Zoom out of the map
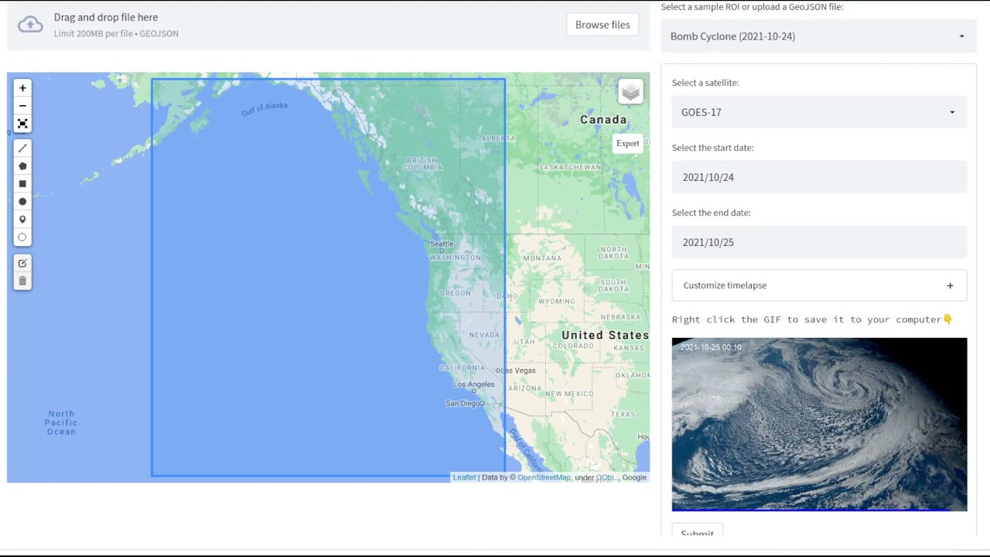The width and height of the screenshot is (990, 557). pyautogui.click(x=22, y=106)
